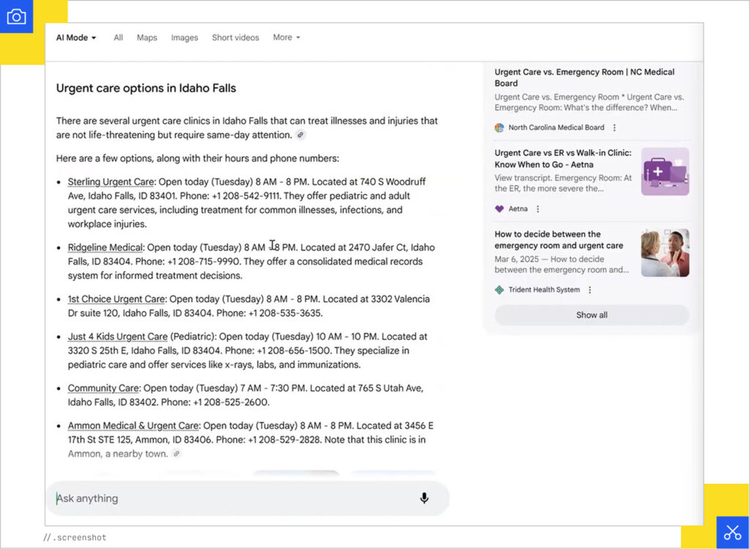Open three-dot menu next to Aetna source
This screenshot has height=549, width=750.
tap(538, 209)
